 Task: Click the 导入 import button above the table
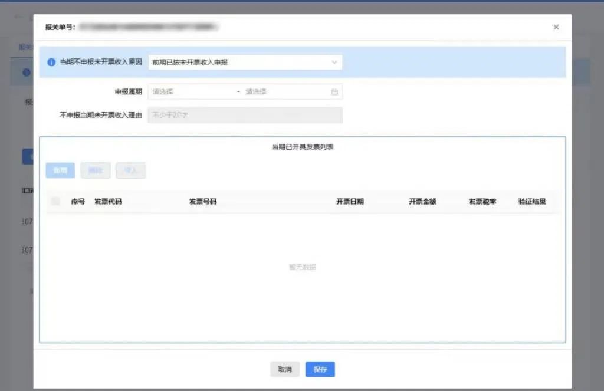130,170
